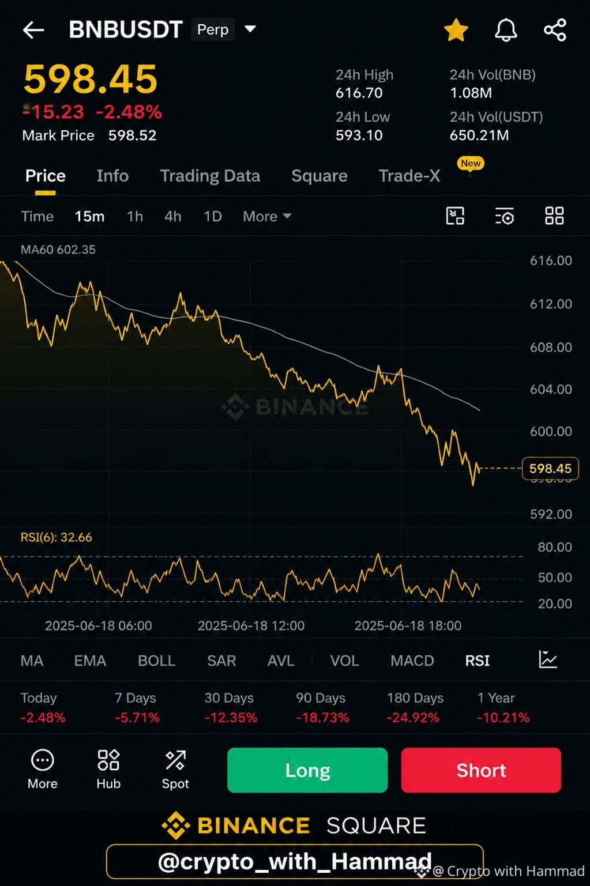The image size is (590, 886).
Task: Tap the 24h Low value 593.10
Action: pos(359,135)
